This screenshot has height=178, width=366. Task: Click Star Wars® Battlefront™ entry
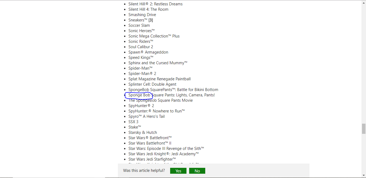pyautogui.click(x=150, y=138)
